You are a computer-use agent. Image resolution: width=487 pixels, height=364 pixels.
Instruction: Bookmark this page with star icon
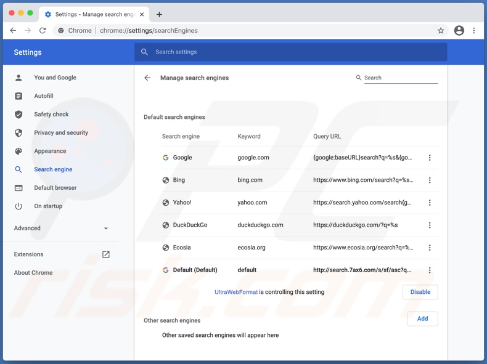coord(441,30)
